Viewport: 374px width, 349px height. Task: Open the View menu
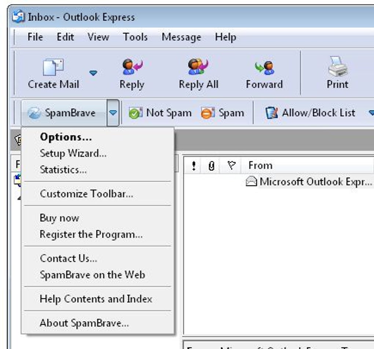[x=98, y=37]
